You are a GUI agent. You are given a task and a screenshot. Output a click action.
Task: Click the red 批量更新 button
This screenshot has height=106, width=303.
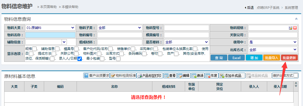click(x=289, y=58)
